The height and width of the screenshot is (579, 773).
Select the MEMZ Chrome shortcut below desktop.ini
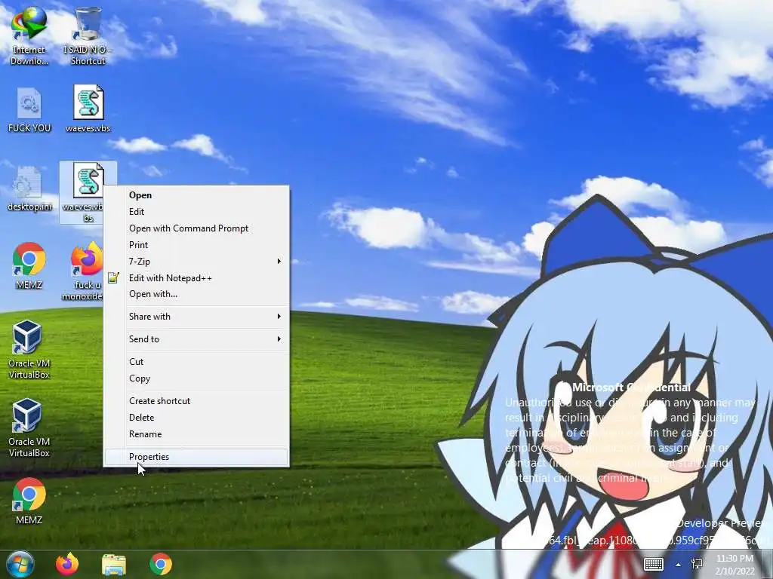29,265
